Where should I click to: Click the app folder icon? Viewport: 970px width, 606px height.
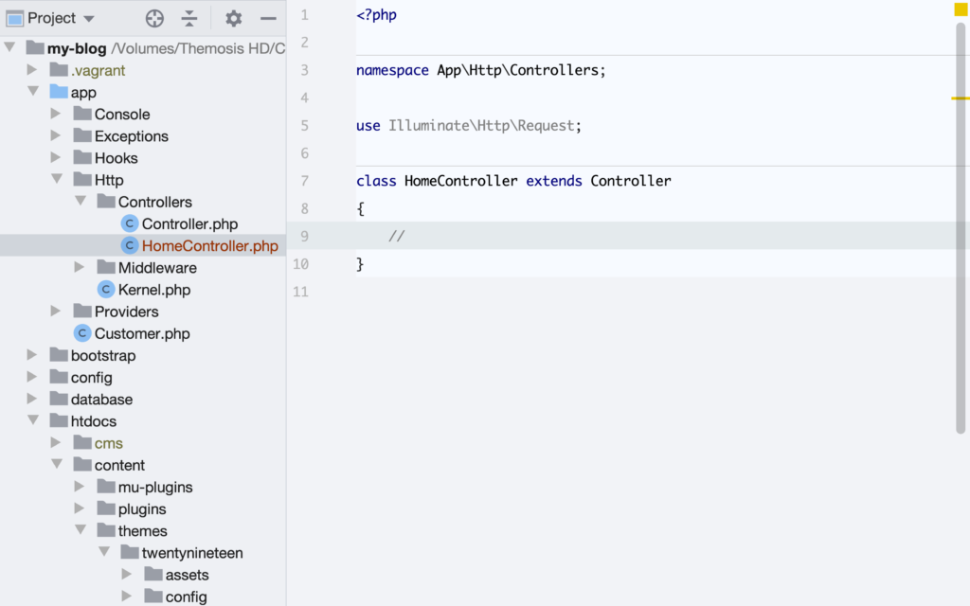pyautogui.click(x=60, y=92)
